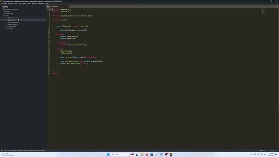Click the #endif line at file end

55,74
